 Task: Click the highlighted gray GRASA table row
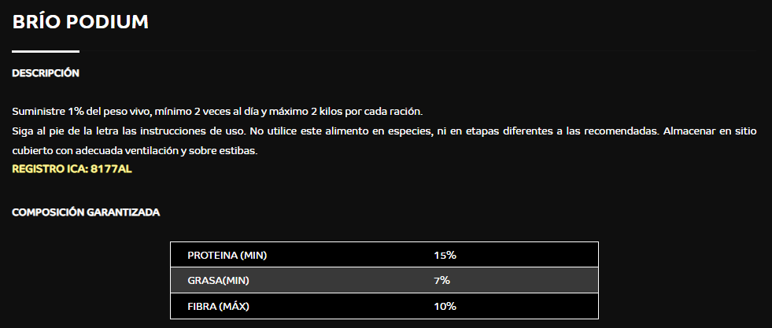[x=384, y=280]
